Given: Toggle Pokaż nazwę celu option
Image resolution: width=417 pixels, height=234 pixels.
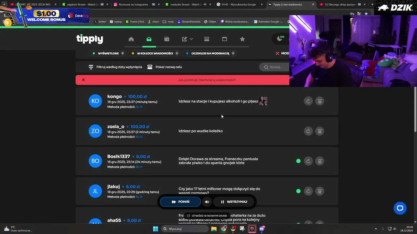Looking at the screenshot, I should pyautogui.click(x=165, y=67).
